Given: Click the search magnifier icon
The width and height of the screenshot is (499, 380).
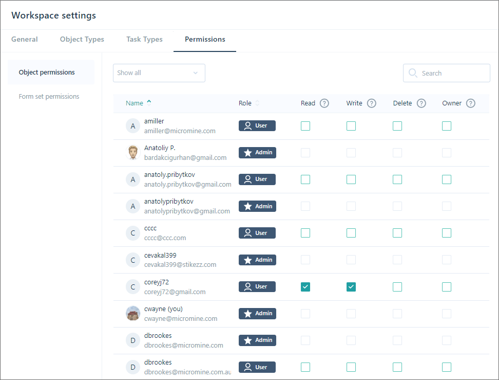Looking at the screenshot, I should click(413, 73).
